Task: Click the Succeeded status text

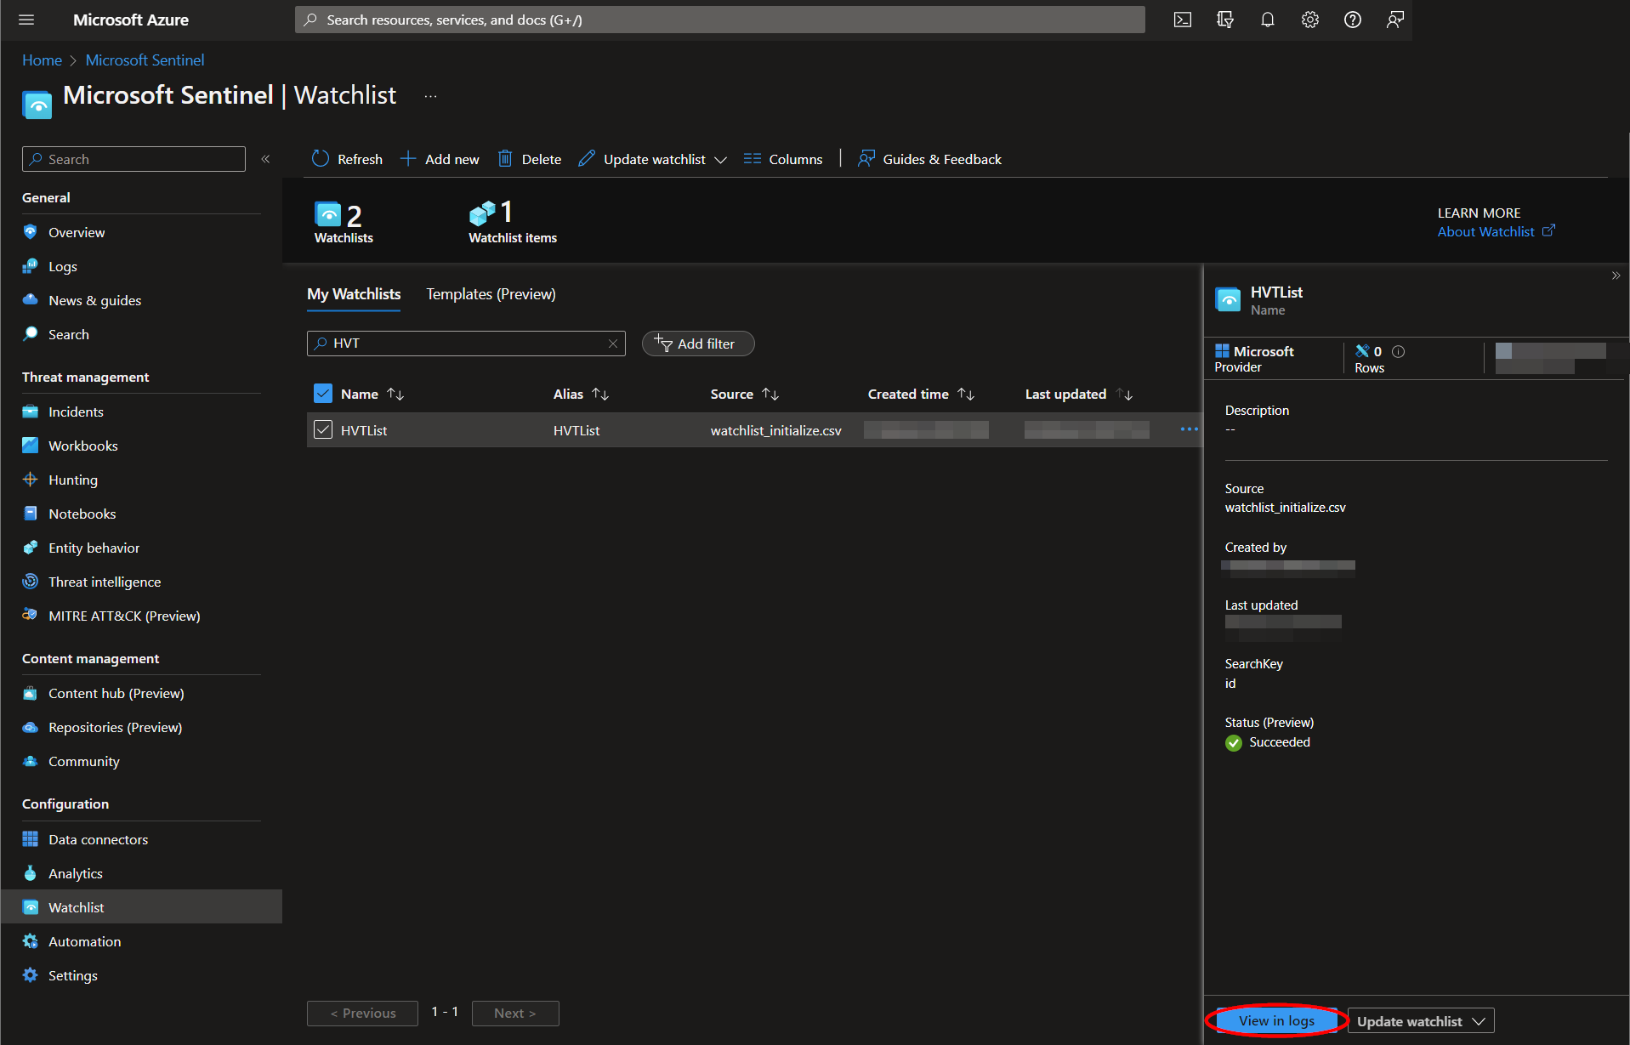Action: tap(1279, 742)
